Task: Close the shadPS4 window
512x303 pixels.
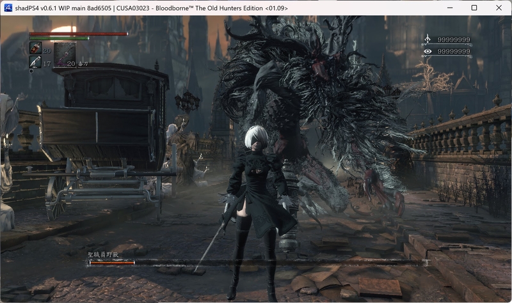Action: (499, 8)
